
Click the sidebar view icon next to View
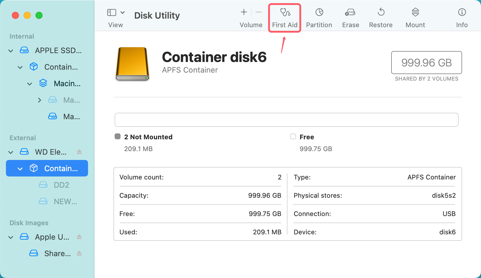(x=111, y=12)
